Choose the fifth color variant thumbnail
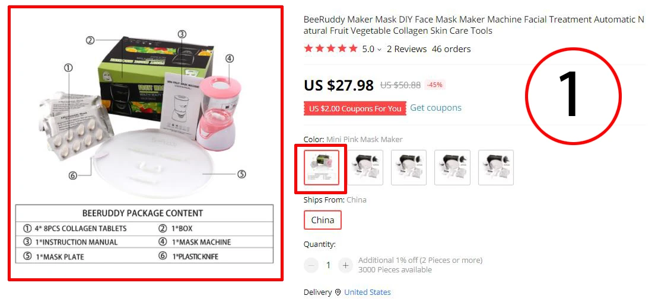The height and width of the screenshot is (299, 655). pos(496,168)
